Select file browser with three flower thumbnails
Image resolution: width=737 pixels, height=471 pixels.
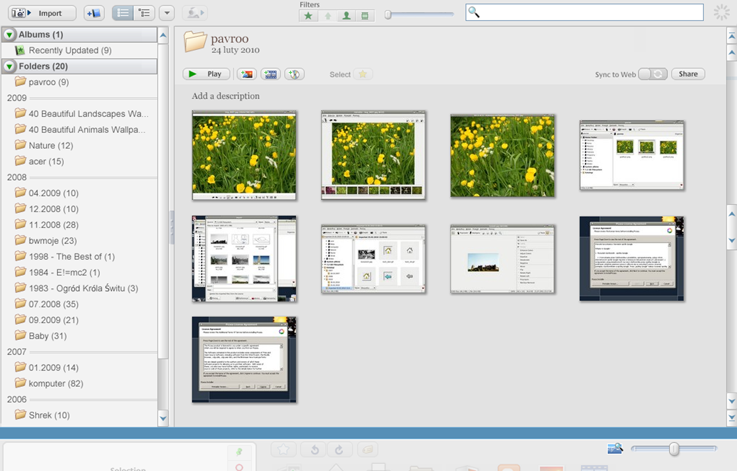coord(632,156)
